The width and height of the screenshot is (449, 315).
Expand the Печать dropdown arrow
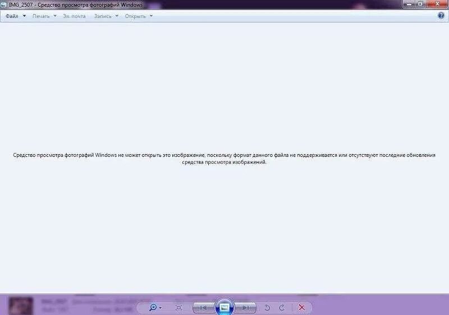tap(55, 16)
